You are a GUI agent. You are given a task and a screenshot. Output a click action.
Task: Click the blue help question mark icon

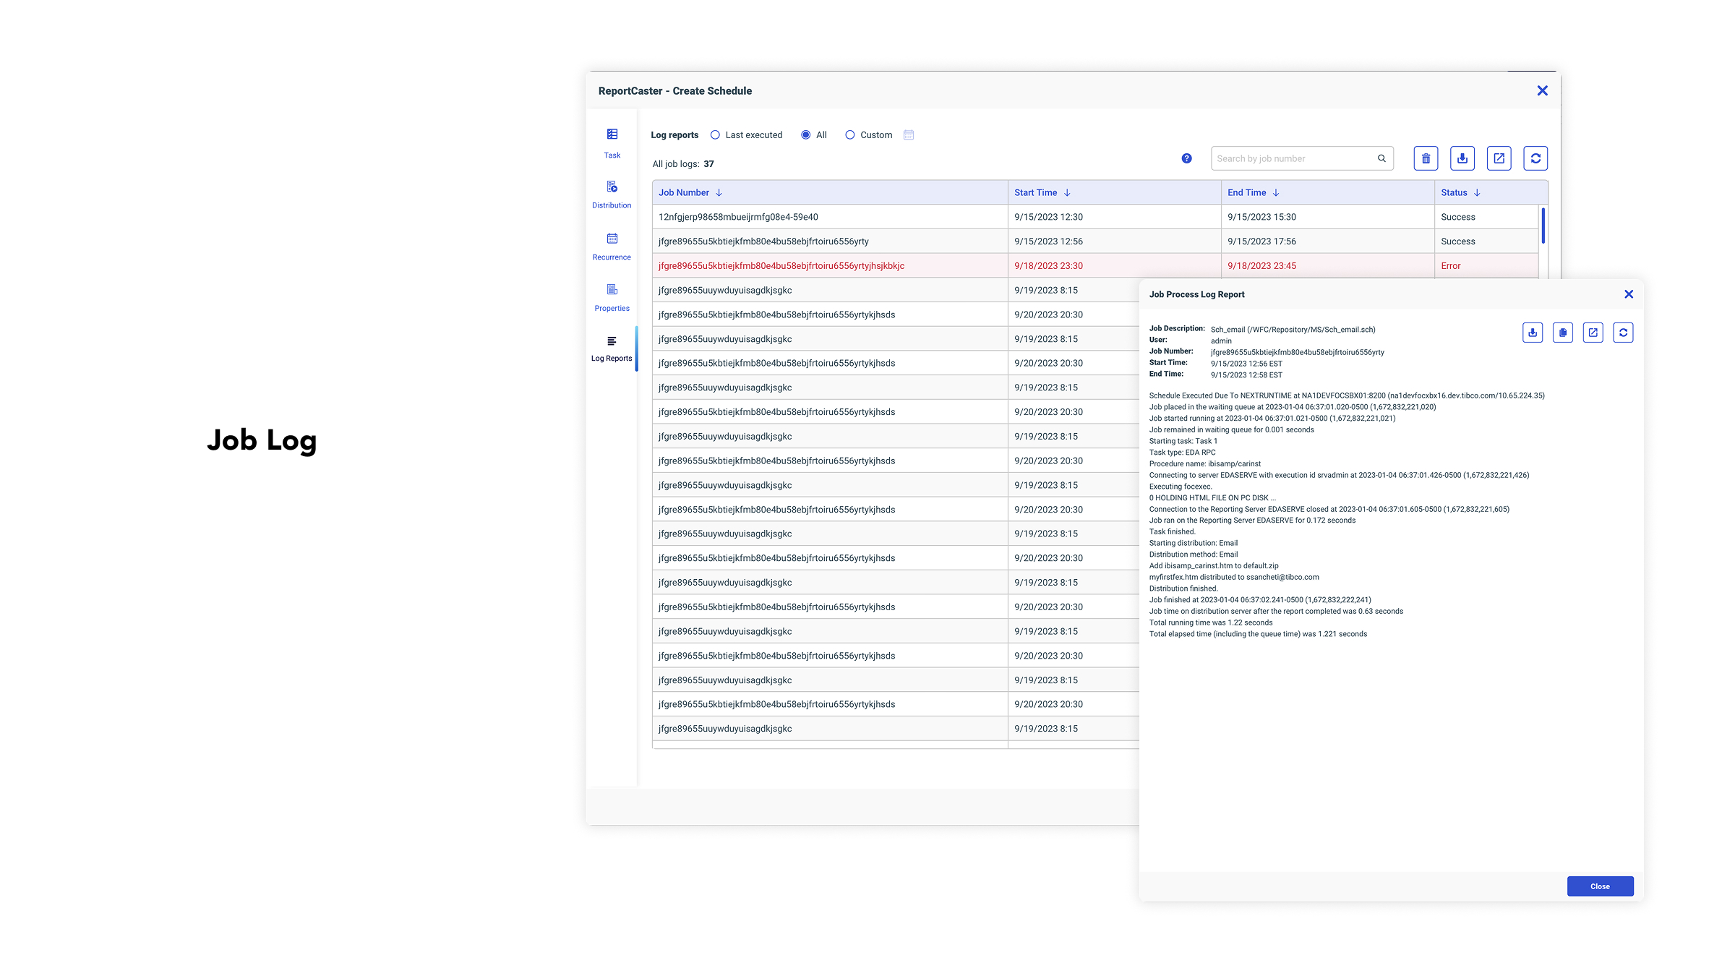pyautogui.click(x=1186, y=158)
